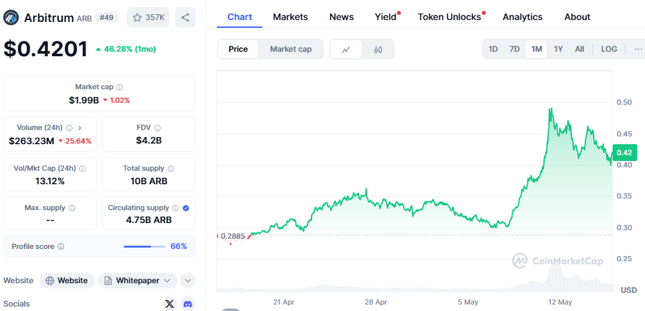Expand more website links chevron

[188, 281]
